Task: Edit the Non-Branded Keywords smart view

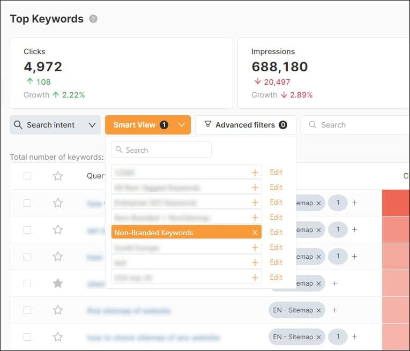Action: 276,233
